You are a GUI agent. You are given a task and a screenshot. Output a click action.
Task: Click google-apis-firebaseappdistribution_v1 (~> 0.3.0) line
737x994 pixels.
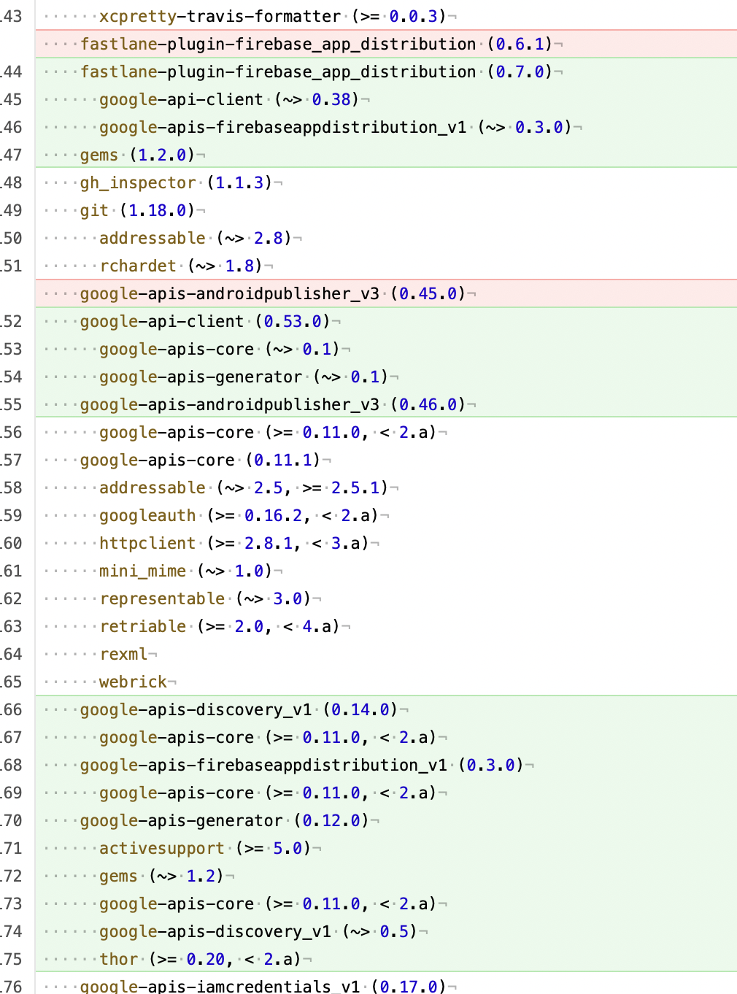[x=387, y=127]
